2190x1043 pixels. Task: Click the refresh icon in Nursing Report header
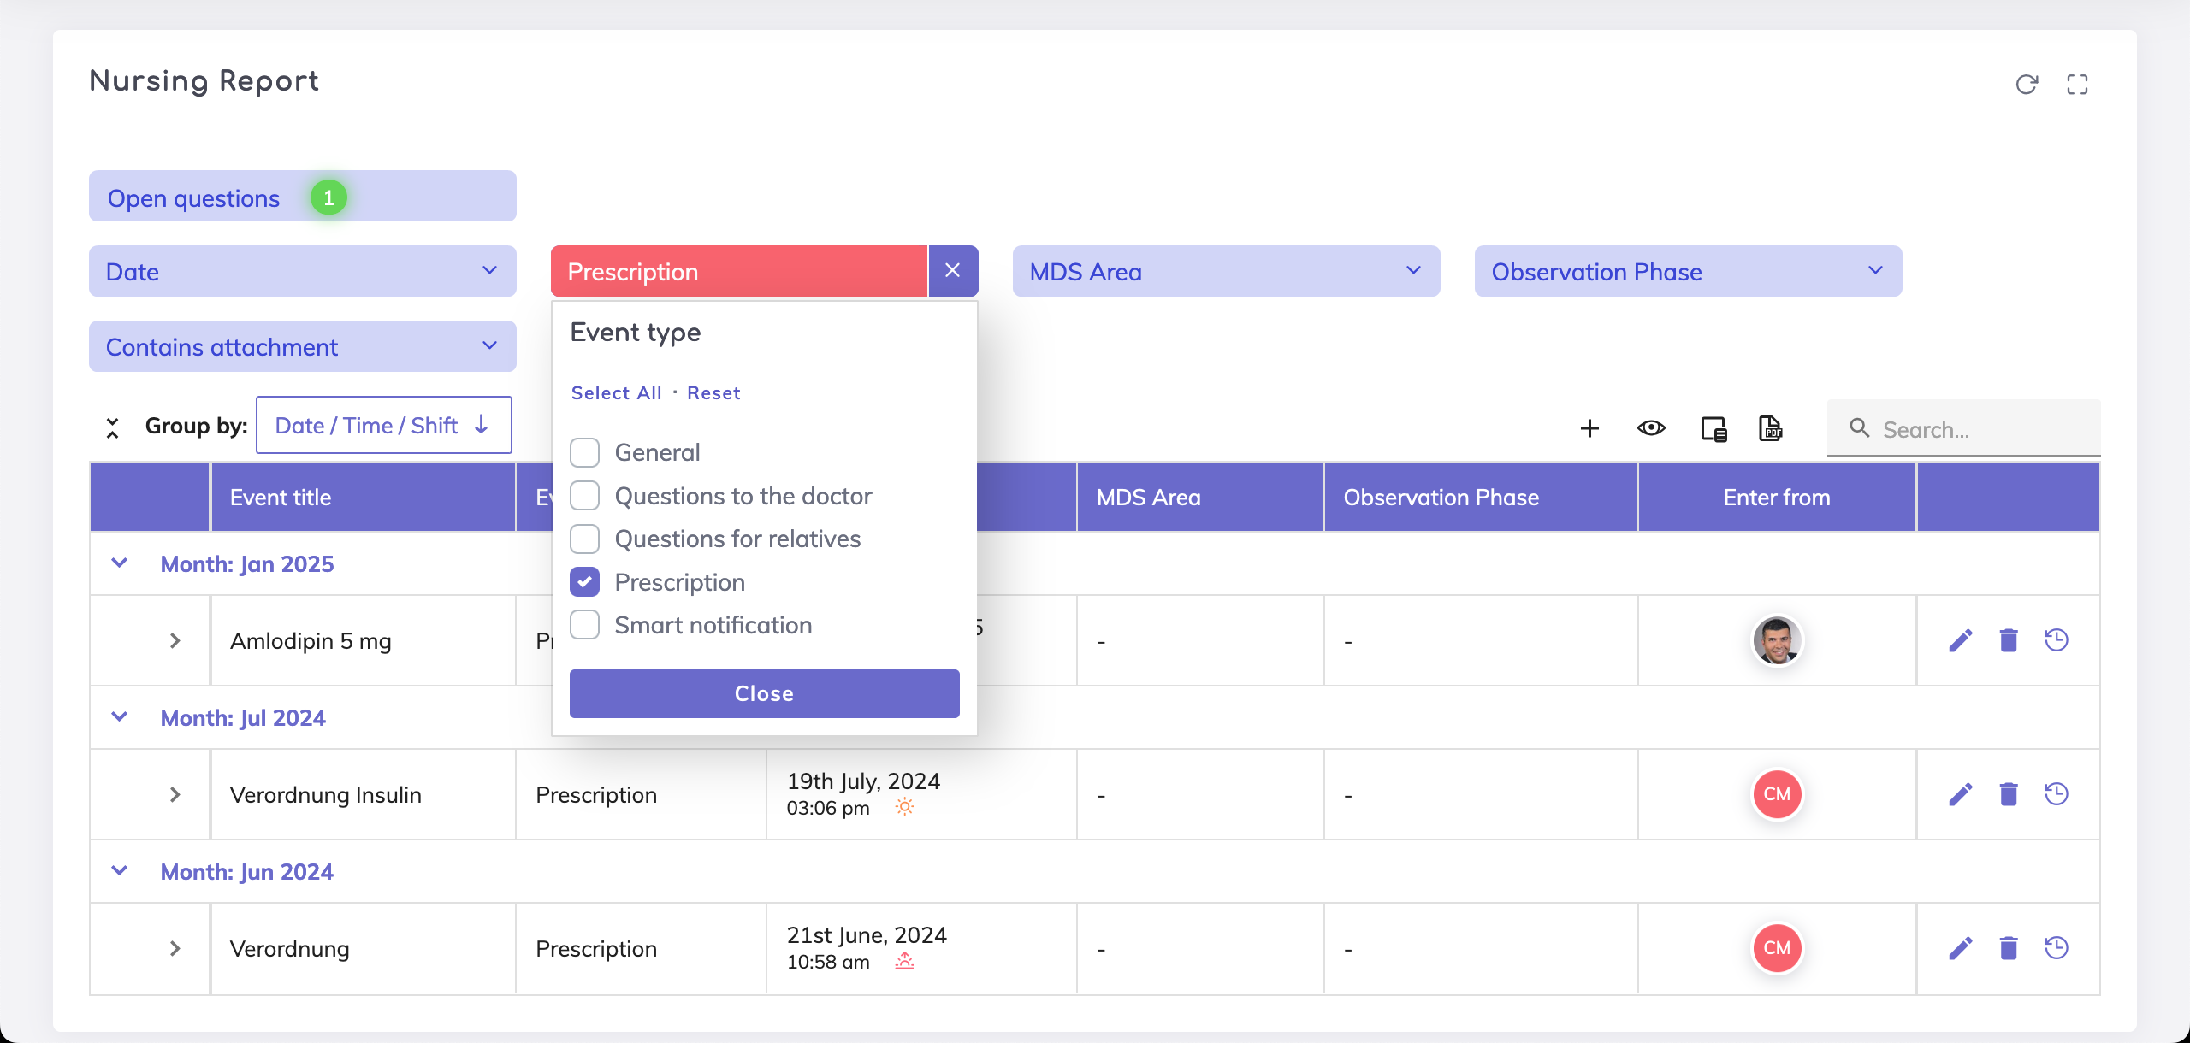tap(2026, 85)
